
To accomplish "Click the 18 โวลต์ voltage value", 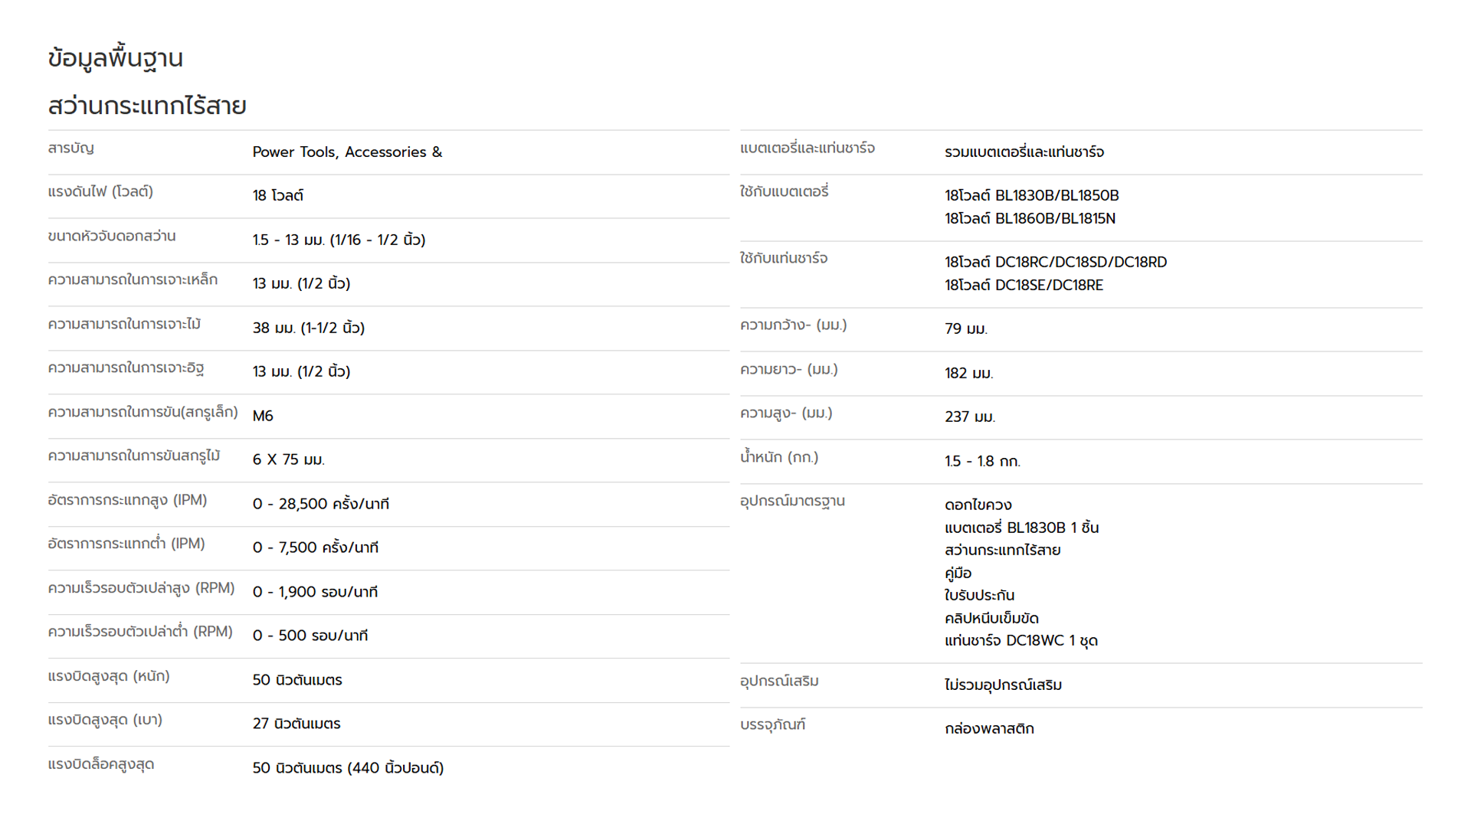I will (x=278, y=195).
